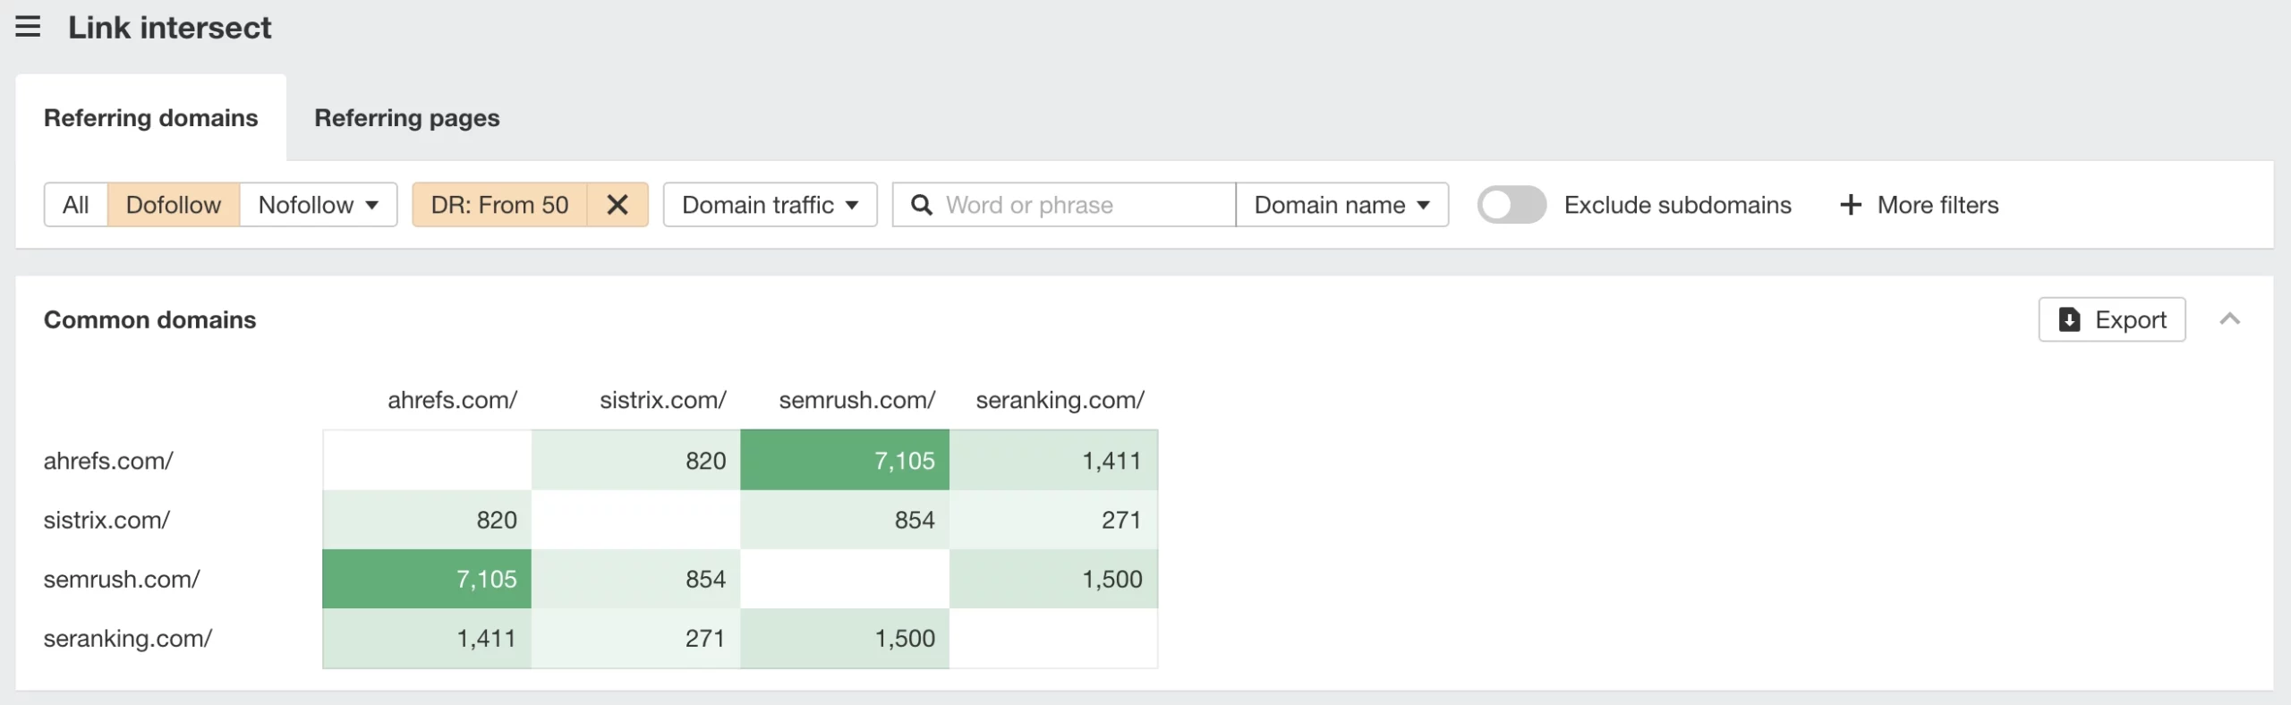Click the sistrix.com/ column header
Image resolution: width=2291 pixels, height=705 pixels.
coord(663,400)
